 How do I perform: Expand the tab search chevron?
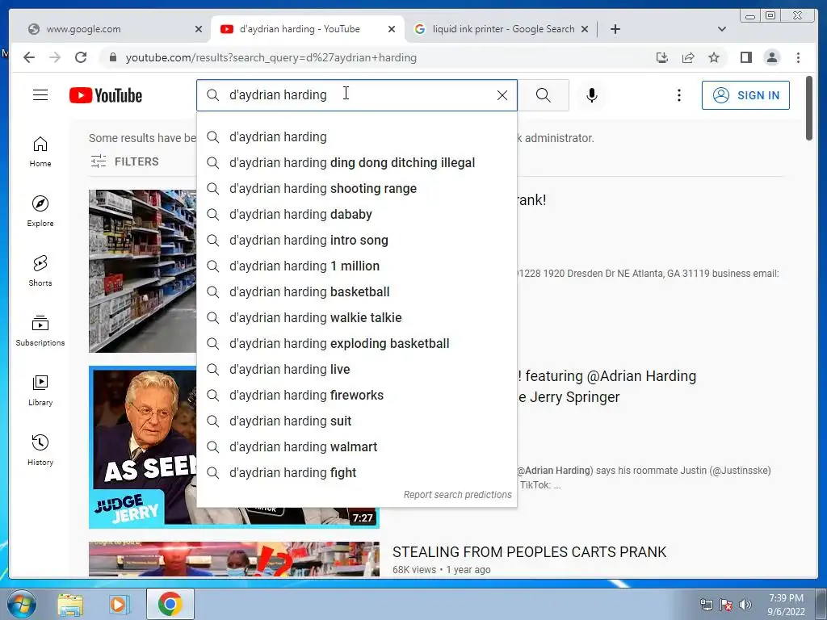(x=722, y=29)
